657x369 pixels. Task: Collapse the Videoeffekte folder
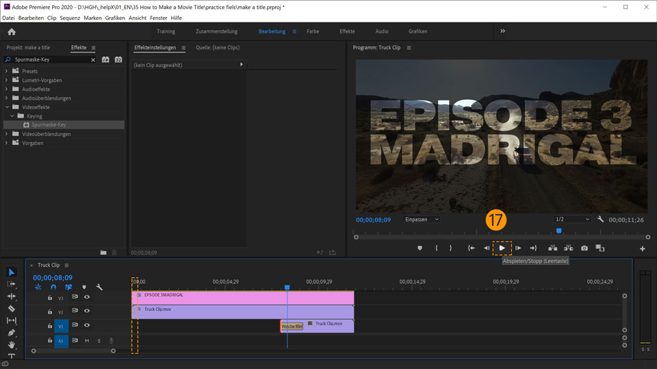pyautogui.click(x=7, y=107)
